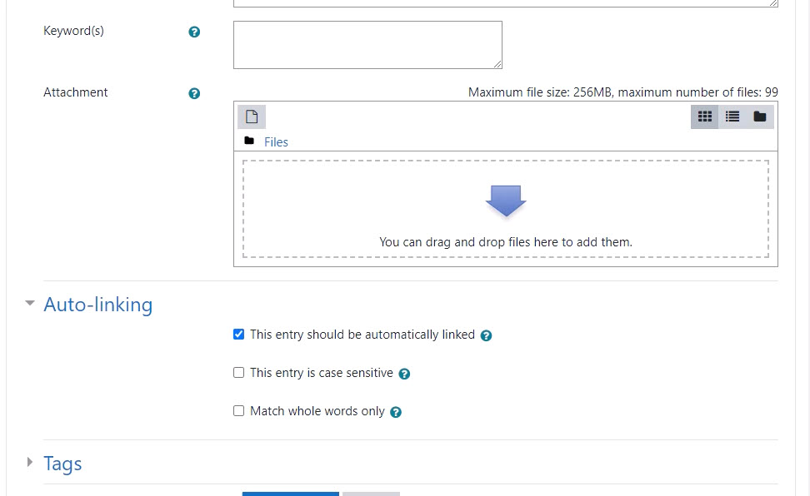Open the Files folder link
The image size is (810, 496).
pos(276,142)
